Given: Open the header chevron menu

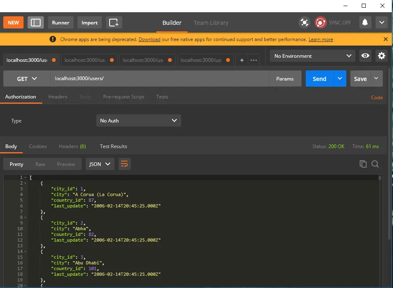Looking at the screenshot, I should pyautogui.click(x=382, y=23).
